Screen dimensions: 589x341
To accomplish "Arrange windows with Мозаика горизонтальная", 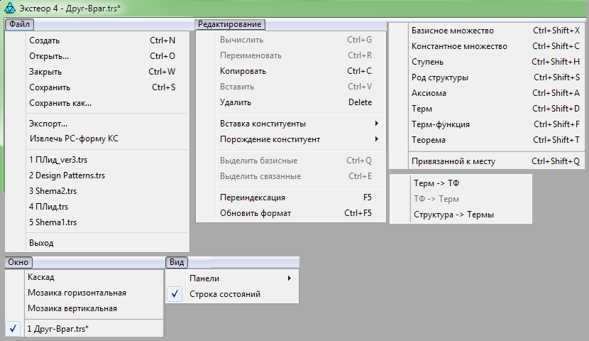I will coord(77,293).
